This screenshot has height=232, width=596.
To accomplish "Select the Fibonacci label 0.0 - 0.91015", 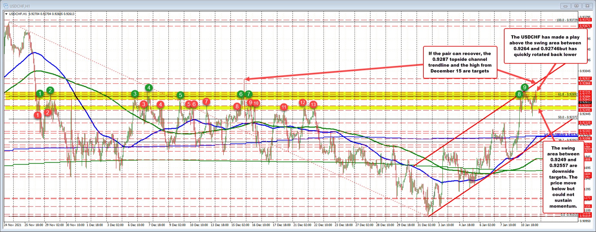I will tap(569, 214).
